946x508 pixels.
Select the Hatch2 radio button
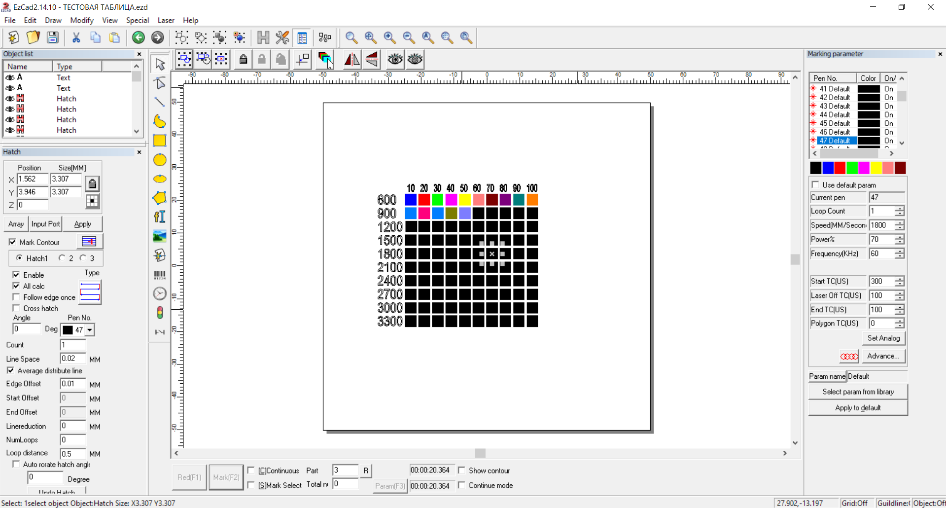pos(63,257)
